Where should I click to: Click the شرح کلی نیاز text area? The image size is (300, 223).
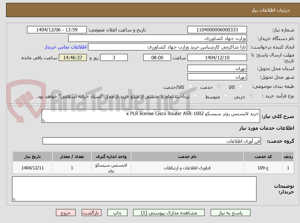[151, 116]
